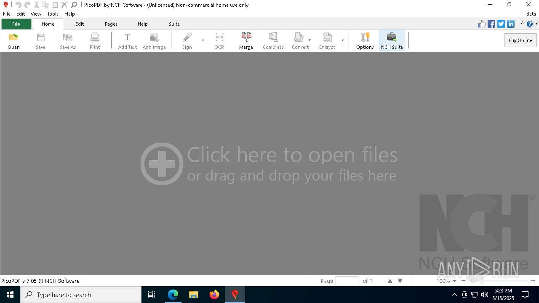Collapse the ribbon with caret arrow
Viewport: 539px width, 303px height.
[522, 24]
